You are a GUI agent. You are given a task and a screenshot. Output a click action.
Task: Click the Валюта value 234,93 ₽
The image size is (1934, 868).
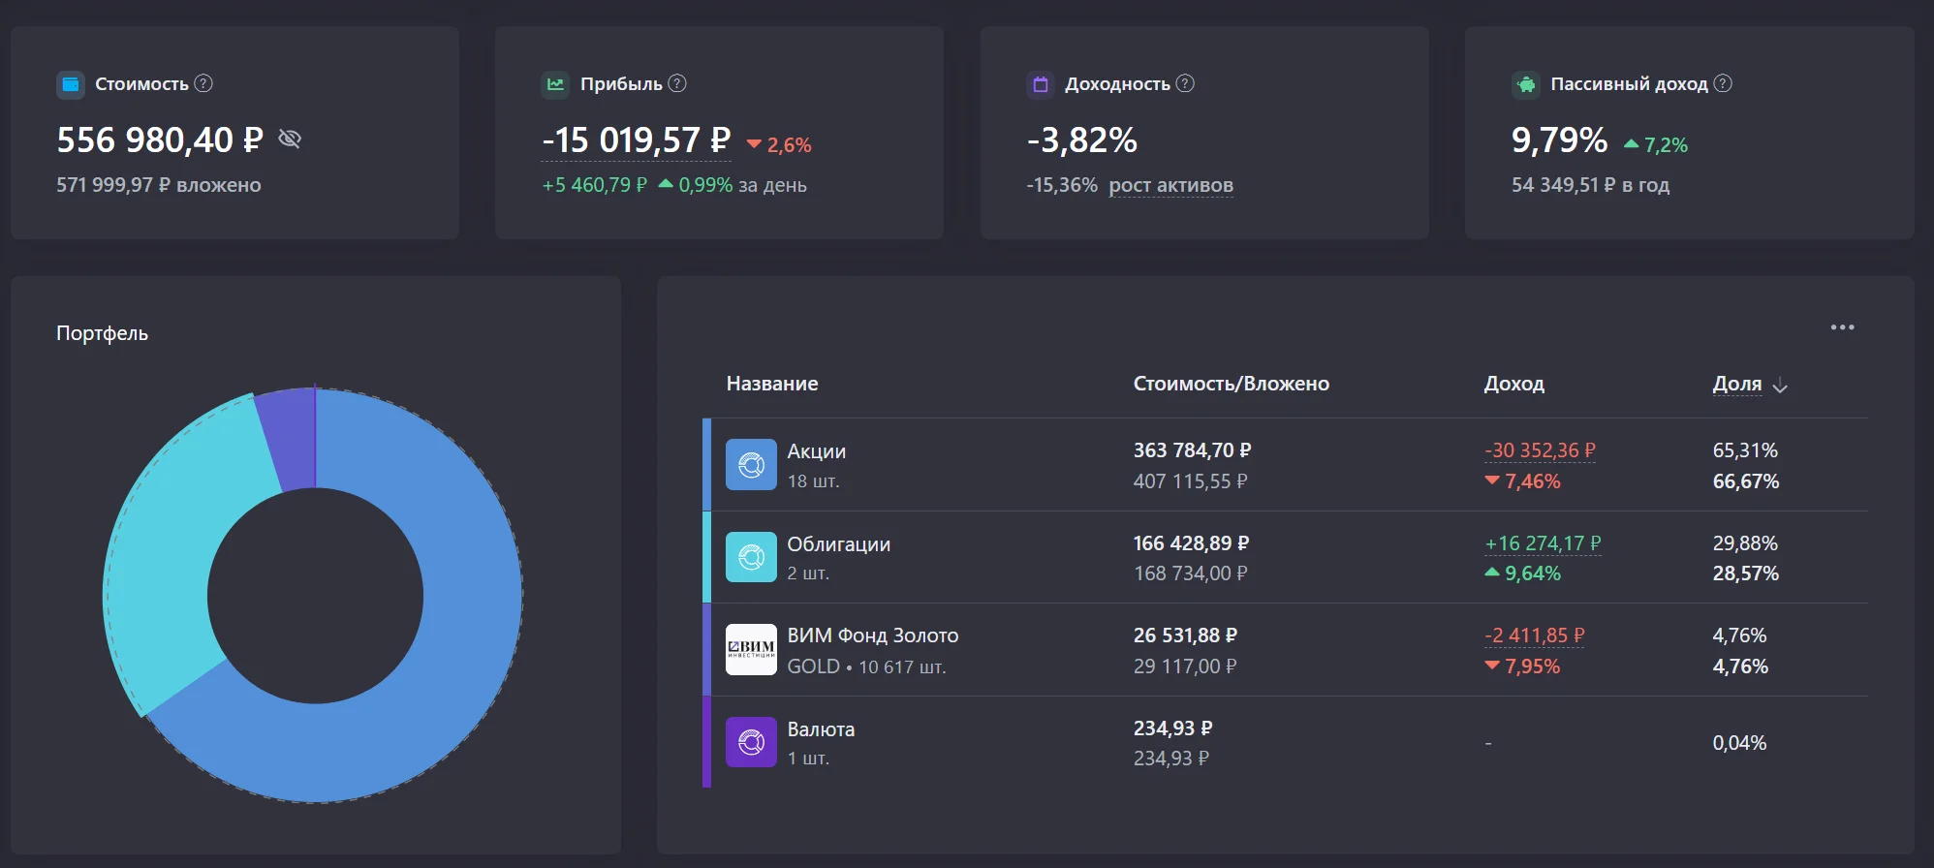pos(1172,728)
